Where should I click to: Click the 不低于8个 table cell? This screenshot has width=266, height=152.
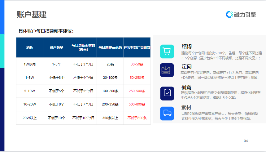(56, 105)
